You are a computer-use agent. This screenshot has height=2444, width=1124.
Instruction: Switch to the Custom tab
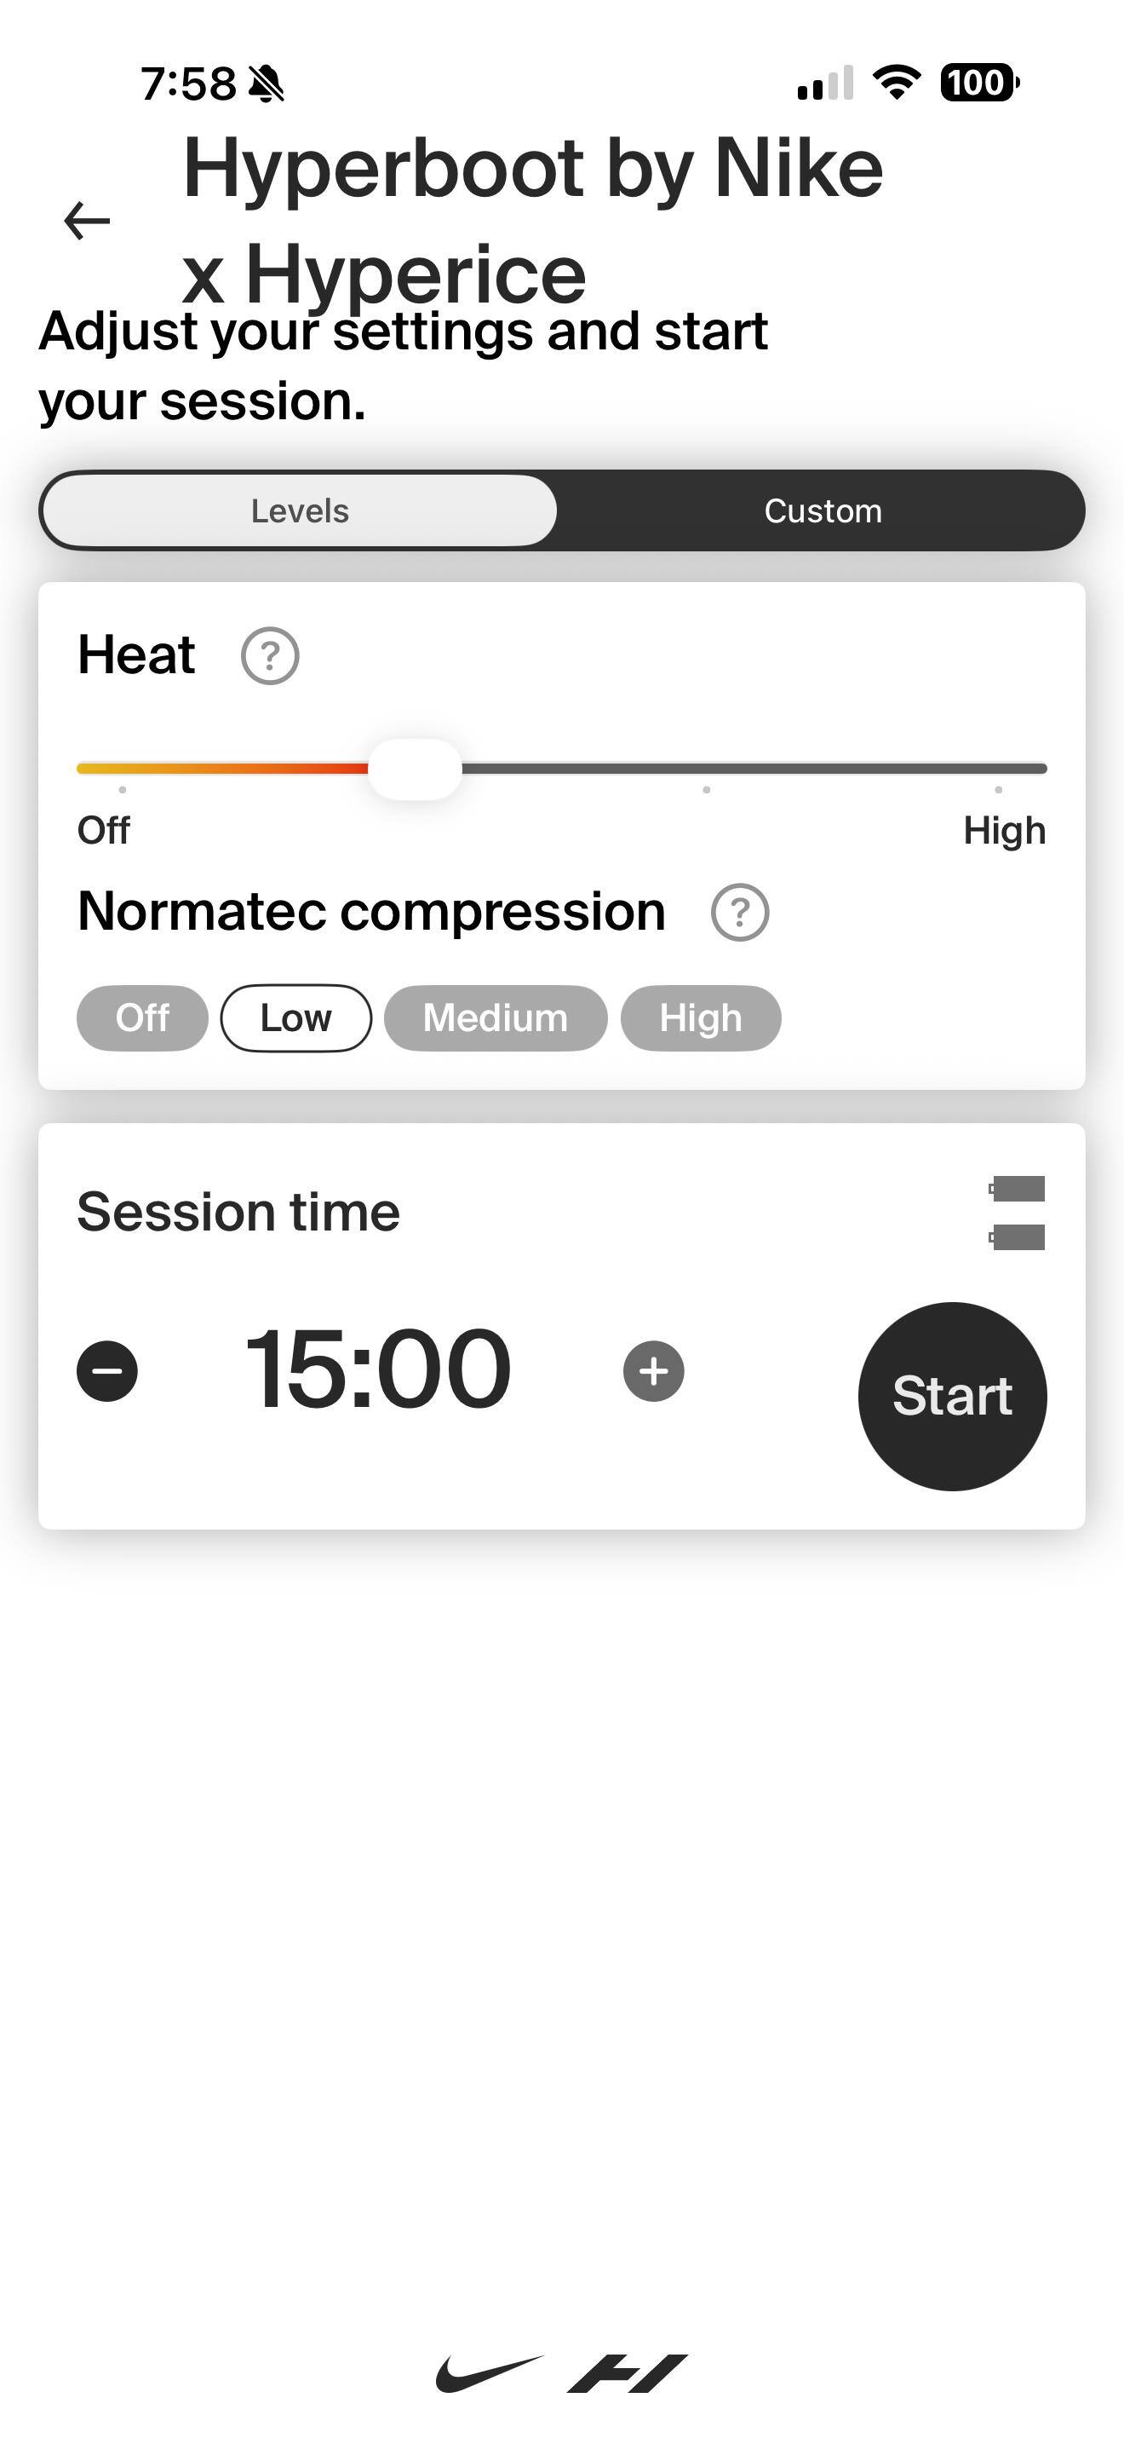(823, 510)
